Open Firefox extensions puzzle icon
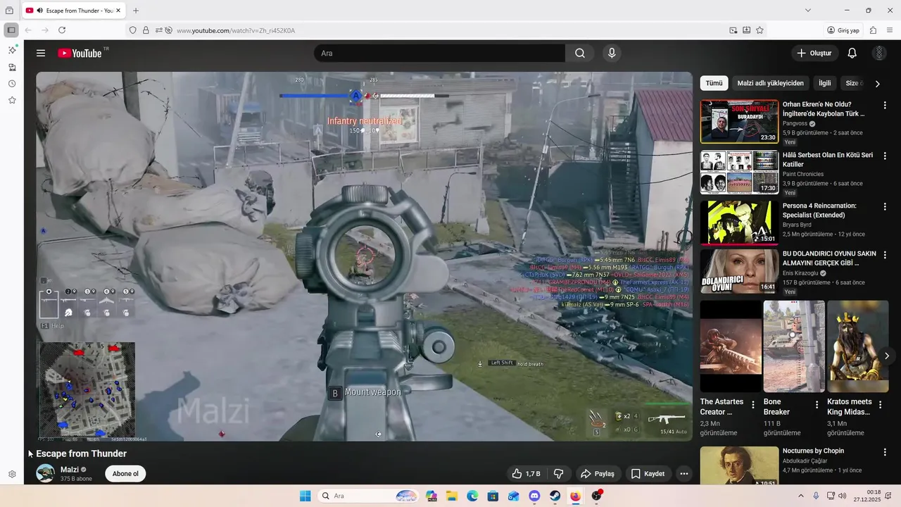This screenshot has height=507, width=901. pos(873,30)
